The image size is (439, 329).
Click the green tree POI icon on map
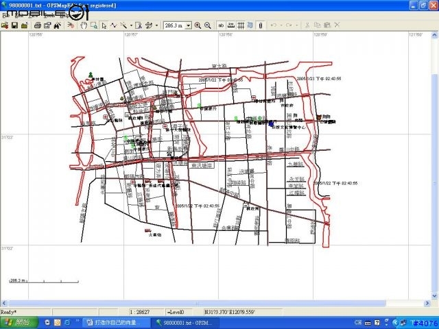[91, 75]
